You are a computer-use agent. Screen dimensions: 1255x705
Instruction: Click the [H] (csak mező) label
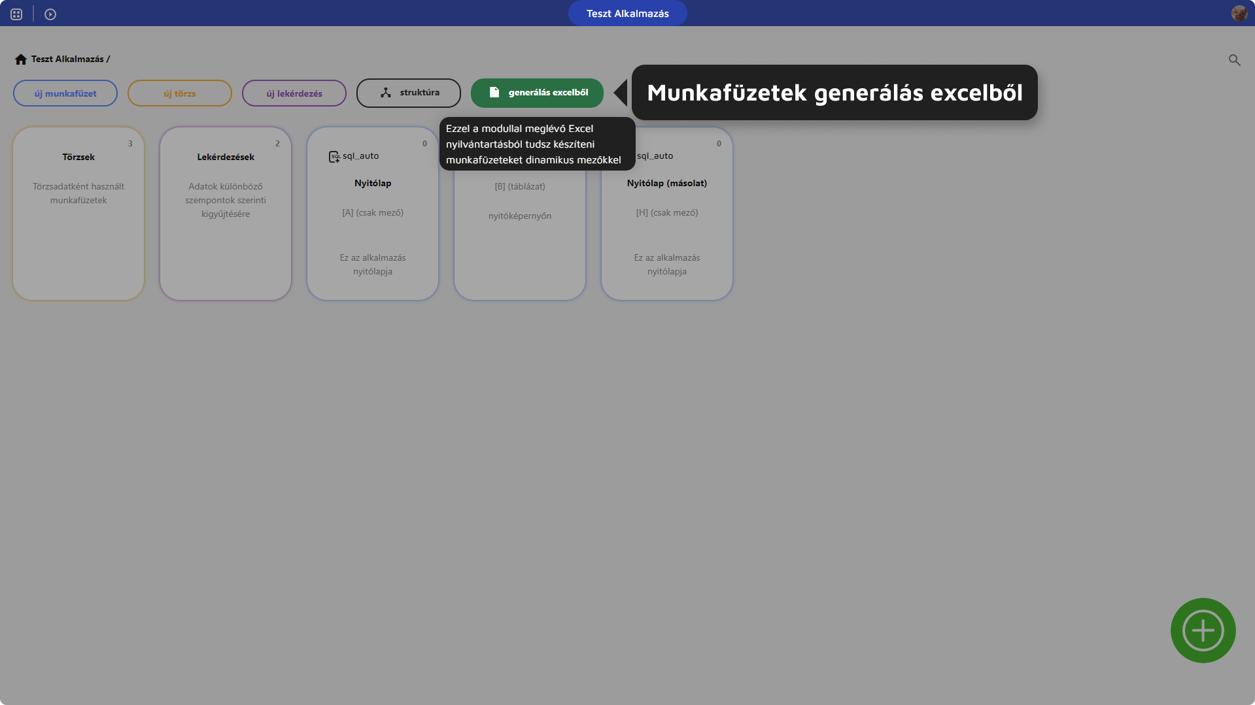(x=667, y=213)
